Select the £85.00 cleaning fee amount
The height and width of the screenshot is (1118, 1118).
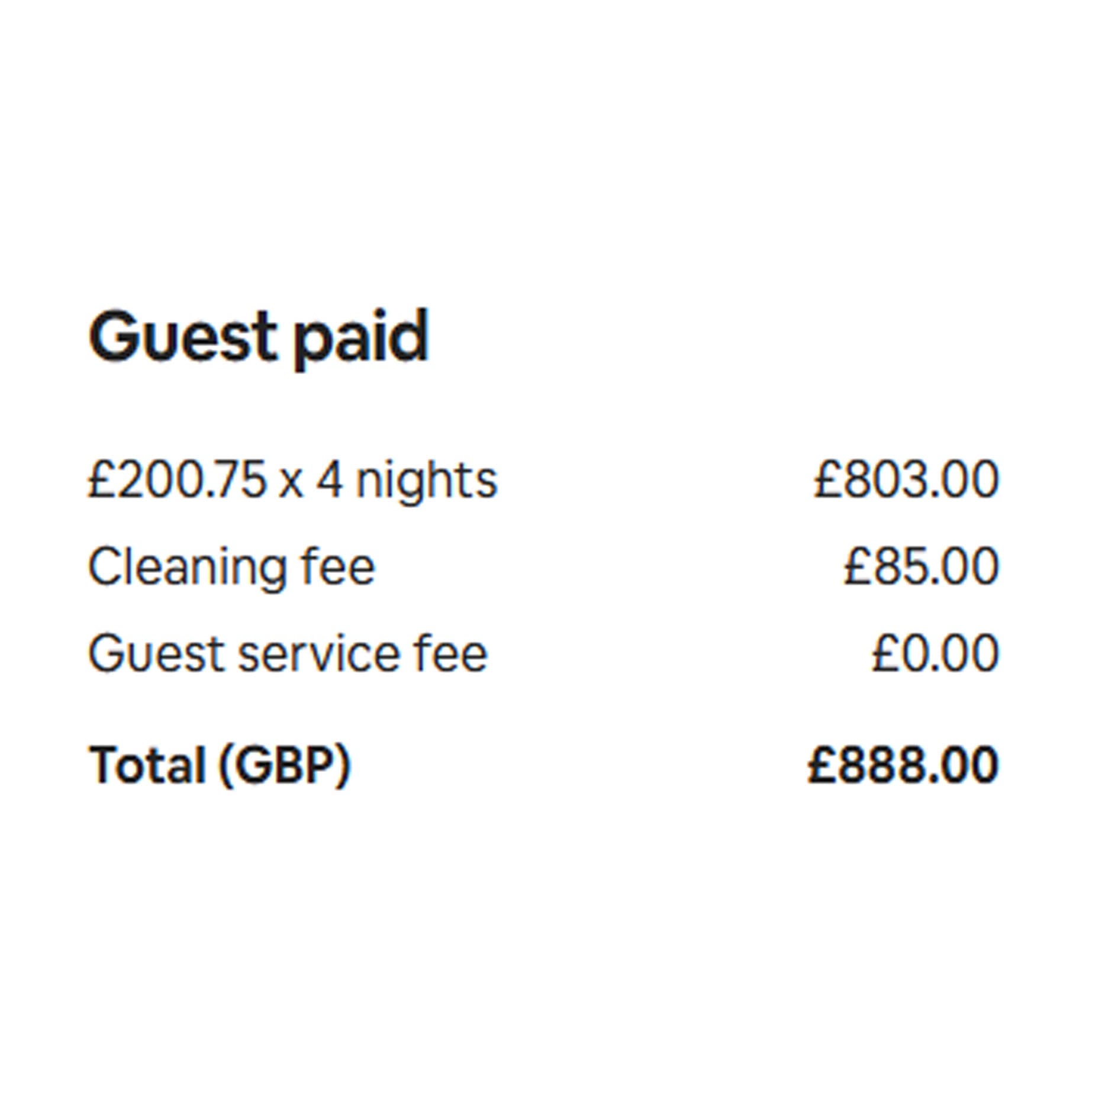[921, 566]
